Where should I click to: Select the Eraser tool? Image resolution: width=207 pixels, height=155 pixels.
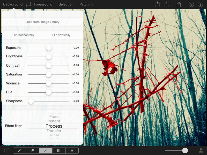[33, 151]
